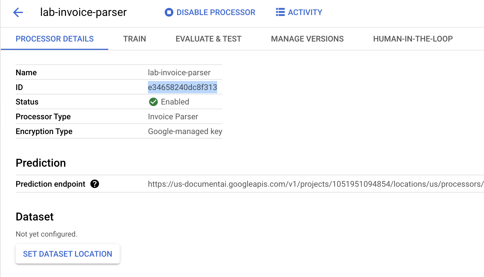Screen dimensions: 484x277
Task: Click the prediction endpoint URL
Action: tap(315, 184)
